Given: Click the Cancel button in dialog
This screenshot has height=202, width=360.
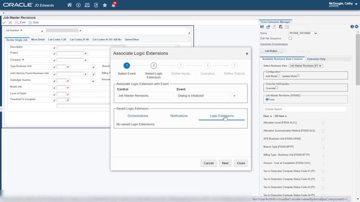Looking at the screenshot, I should pos(209,163).
